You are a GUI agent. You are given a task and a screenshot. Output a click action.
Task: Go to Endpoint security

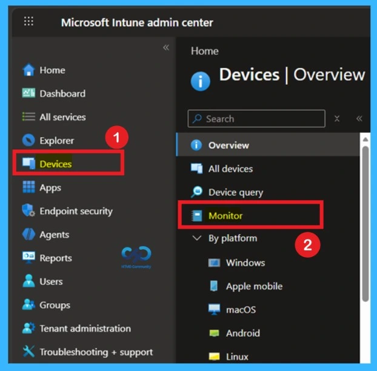[x=76, y=211]
